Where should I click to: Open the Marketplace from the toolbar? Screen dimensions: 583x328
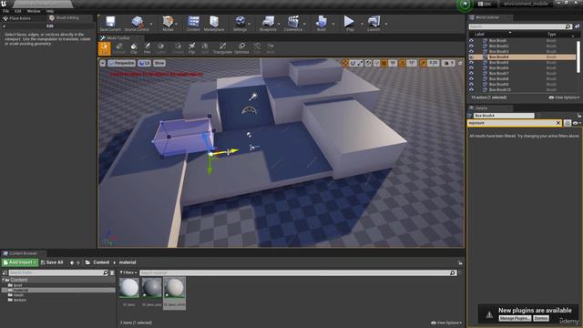pyautogui.click(x=214, y=24)
